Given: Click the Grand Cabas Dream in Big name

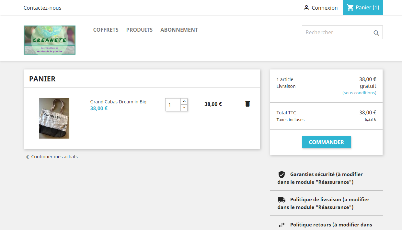Looking at the screenshot, I should click(x=118, y=102).
